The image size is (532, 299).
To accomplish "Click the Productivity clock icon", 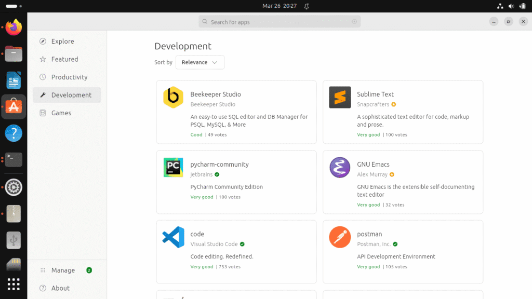I will 43,77.
